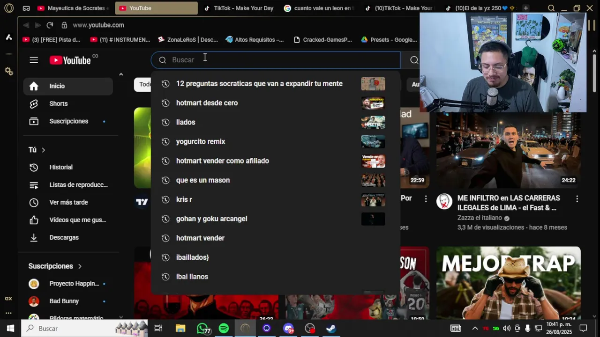Focus the Buscar search field

[276, 60]
